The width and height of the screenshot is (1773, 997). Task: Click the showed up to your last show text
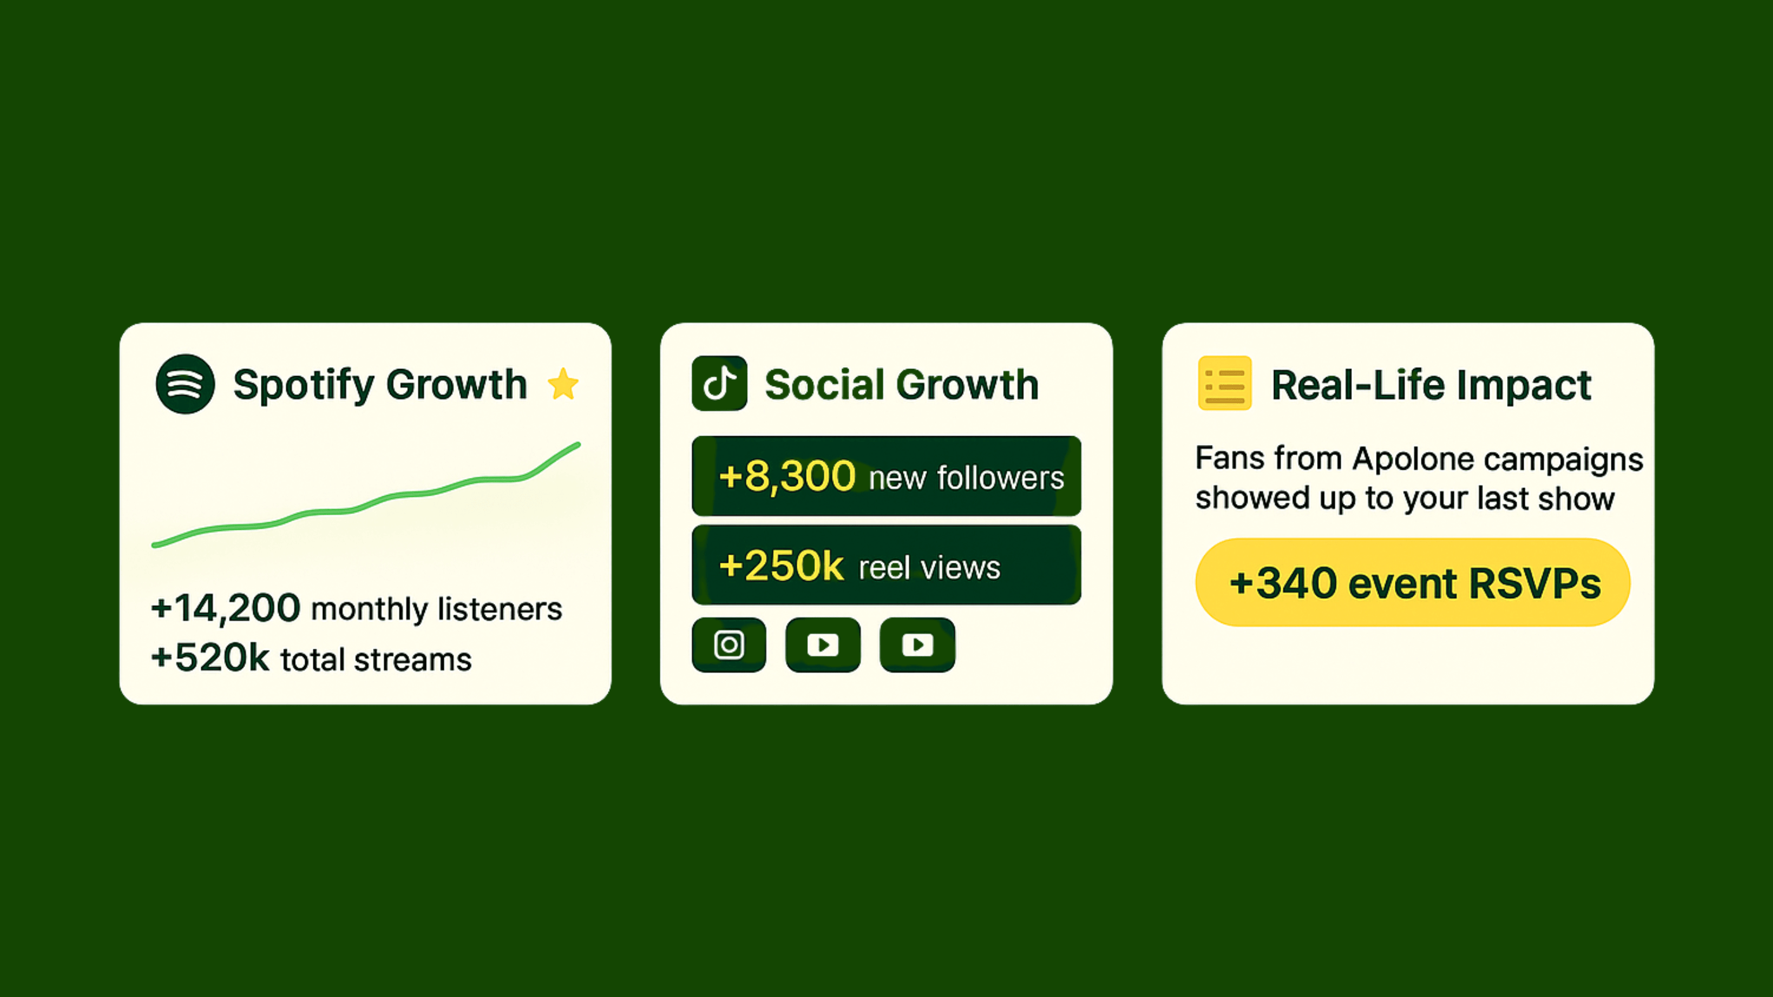click(1404, 499)
